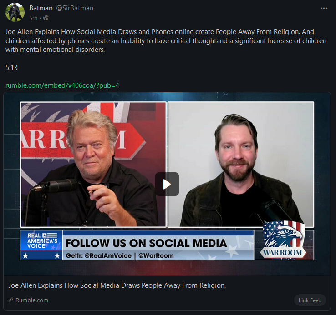Click the Gettr @RealAmVoice handle text
The image size is (336, 315).
[99, 255]
